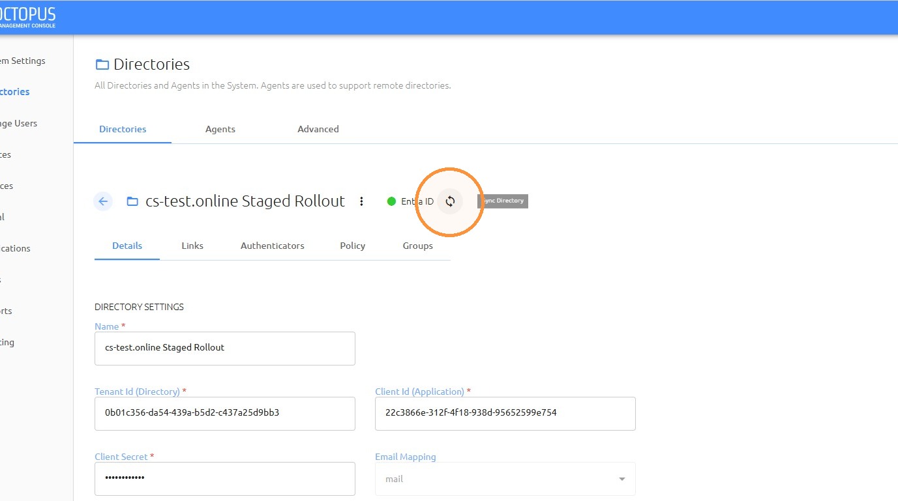
Task: Open the Advanced tab
Action: [x=318, y=129]
